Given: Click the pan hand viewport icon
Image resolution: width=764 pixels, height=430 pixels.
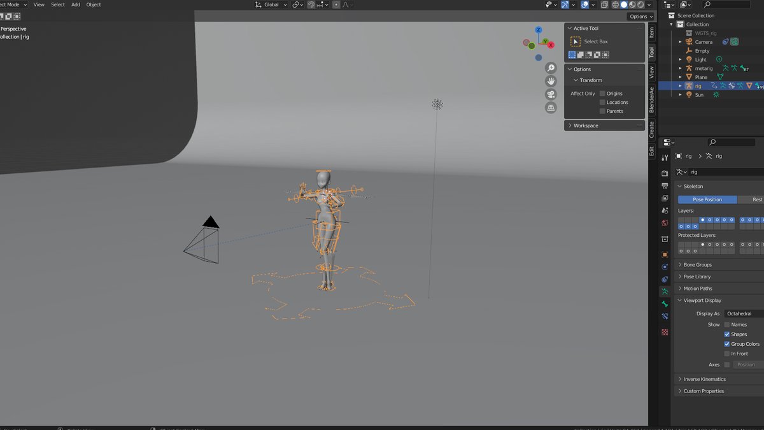Looking at the screenshot, I should 551,81.
